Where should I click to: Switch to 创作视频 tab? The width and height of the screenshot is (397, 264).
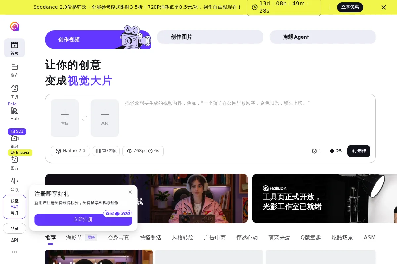pos(98,40)
